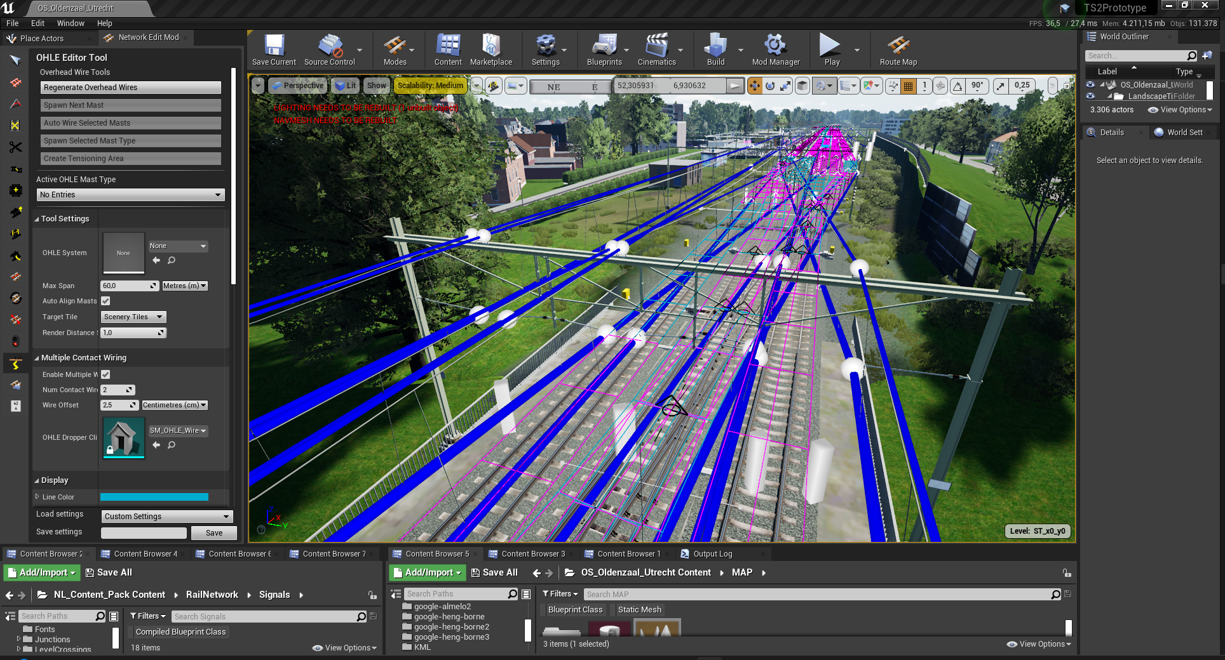Open Source Control from toolbar
Screen dimensions: 1225x660
(329, 49)
